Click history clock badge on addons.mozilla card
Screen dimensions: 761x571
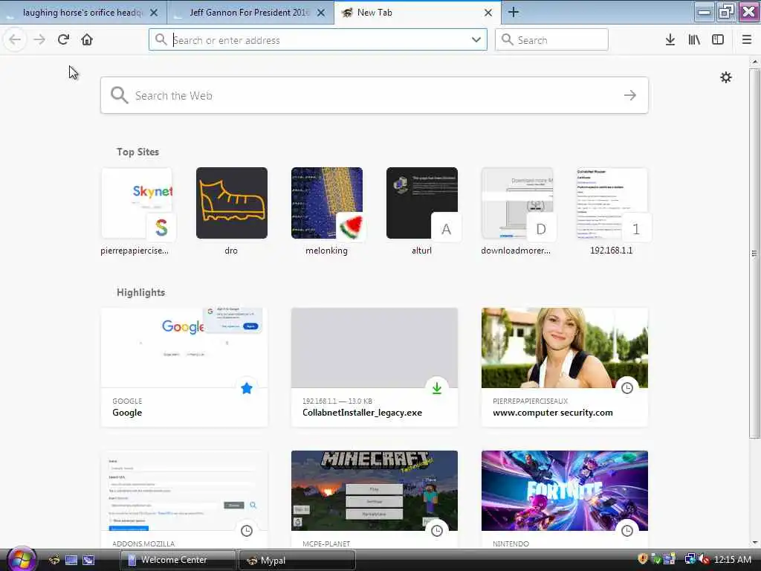click(x=247, y=531)
